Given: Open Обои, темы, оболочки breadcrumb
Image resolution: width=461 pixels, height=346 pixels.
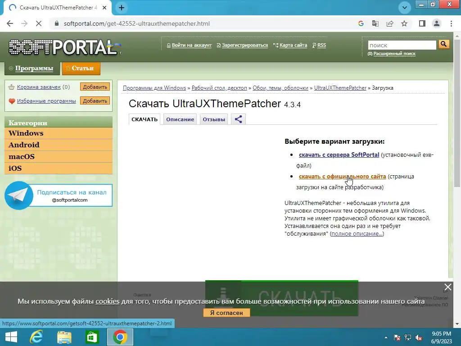Looking at the screenshot, I should tap(280, 88).
